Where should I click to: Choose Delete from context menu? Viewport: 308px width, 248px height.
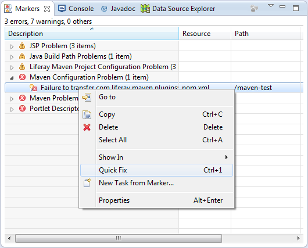click(x=156, y=127)
